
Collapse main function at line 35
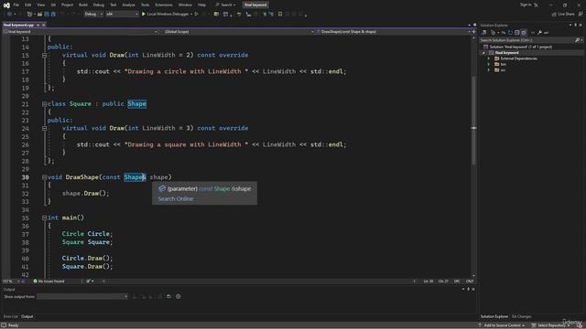pos(44,218)
